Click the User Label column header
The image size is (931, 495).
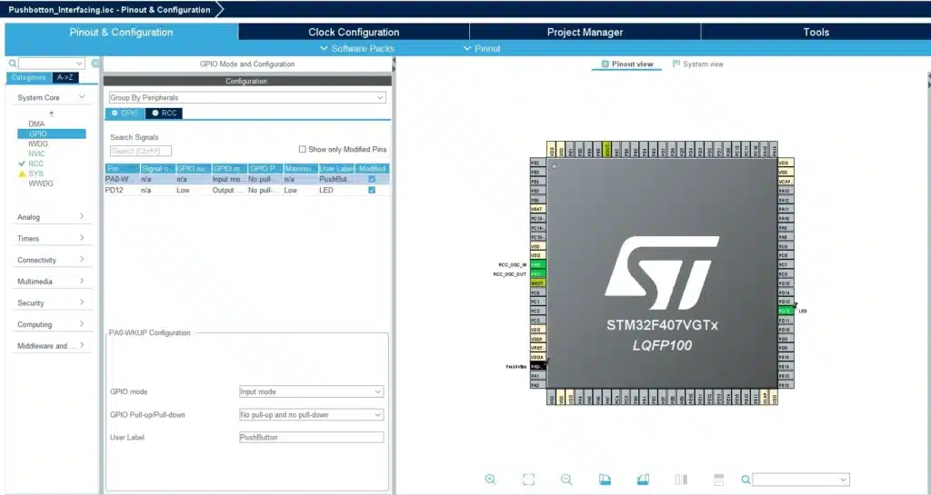pos(336,168)
